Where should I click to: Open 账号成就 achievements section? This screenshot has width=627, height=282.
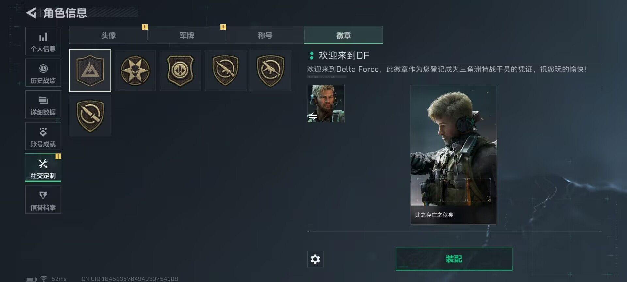43,136
